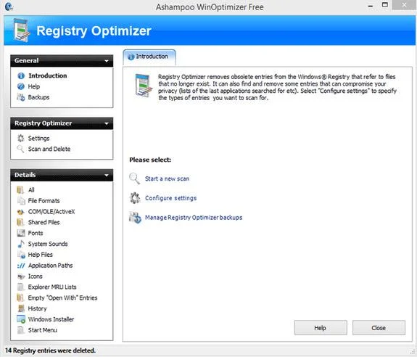417x357 pixels.
Task: Select the Windows Installer icon in Details
Action: (x=21, y=319)
